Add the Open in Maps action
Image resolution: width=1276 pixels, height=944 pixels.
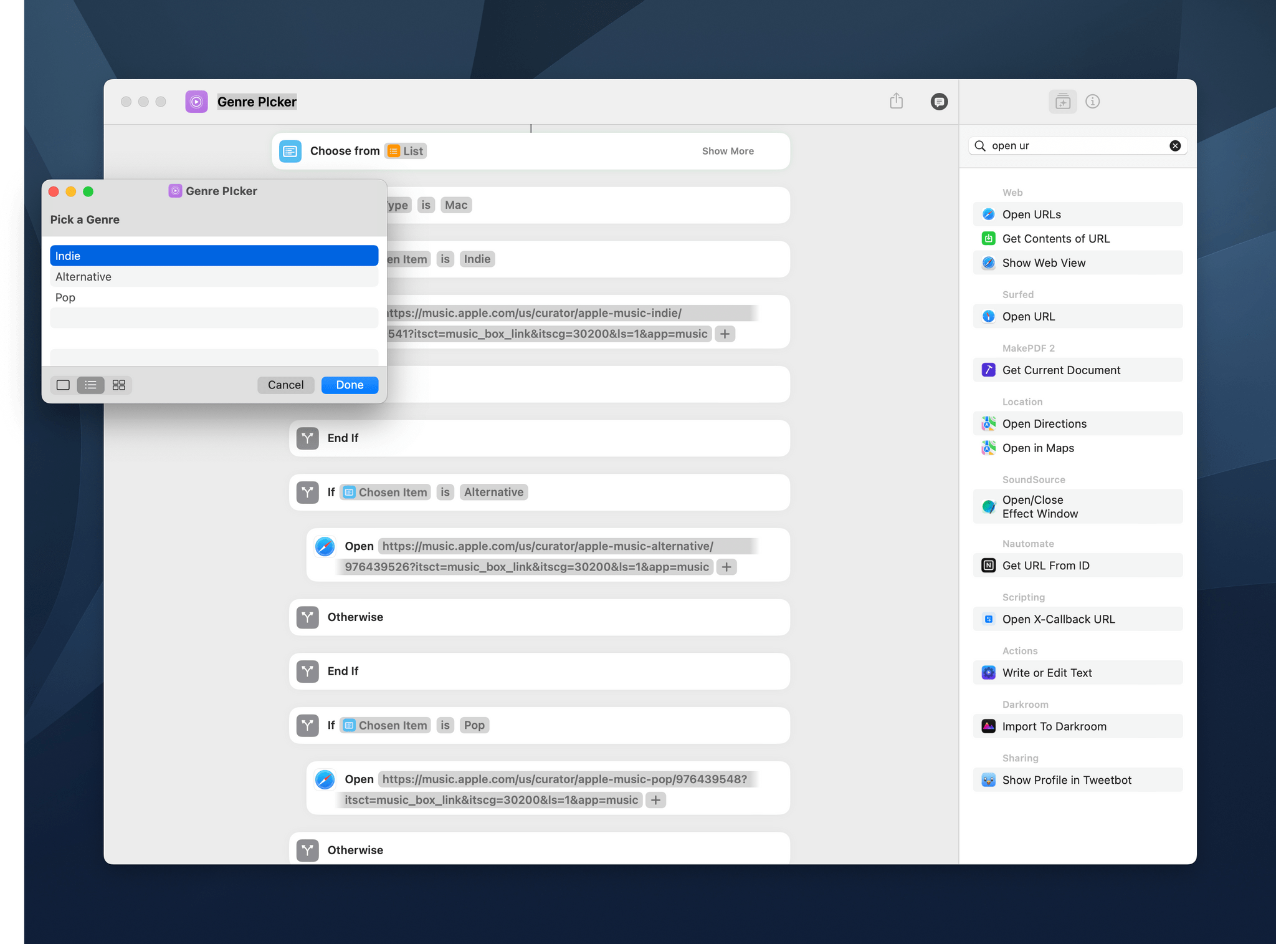(1078, 448)
